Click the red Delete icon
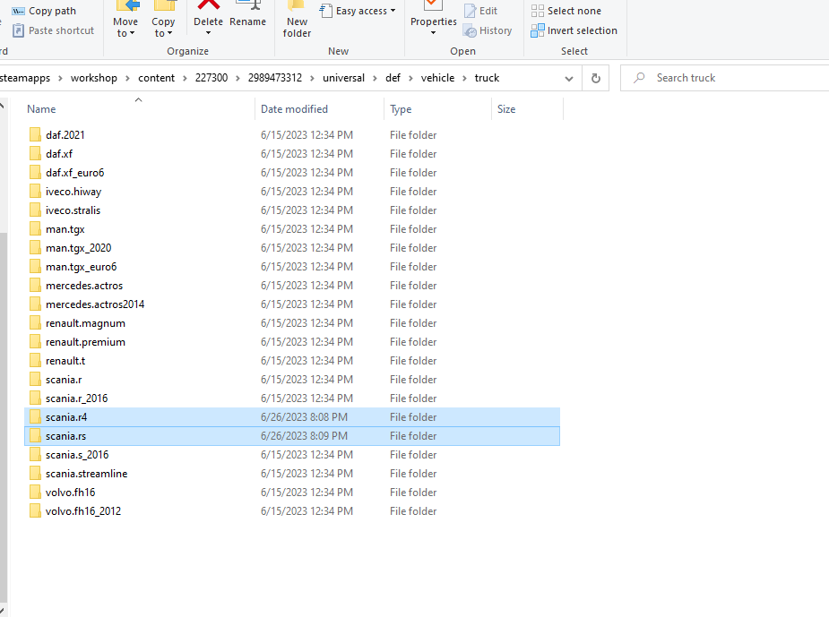829x617 pixels. [x=208, y=5]
